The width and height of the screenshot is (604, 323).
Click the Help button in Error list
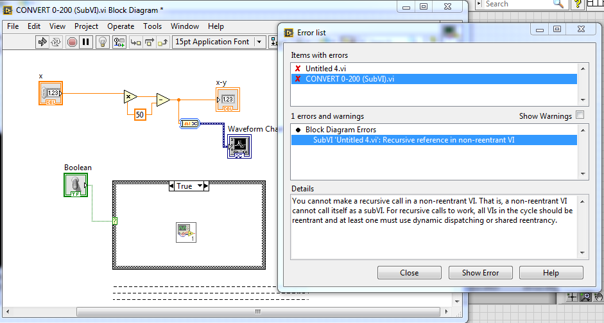tap(551, 272)
